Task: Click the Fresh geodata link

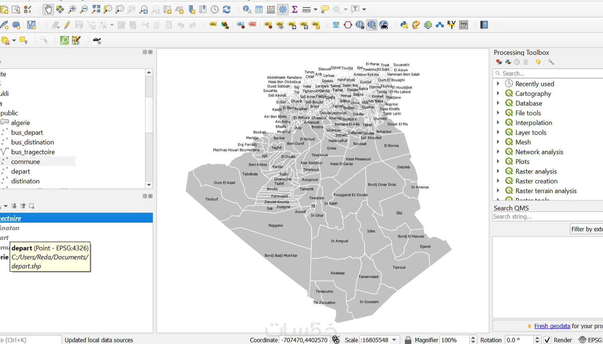Action: (x=552, y=326)
